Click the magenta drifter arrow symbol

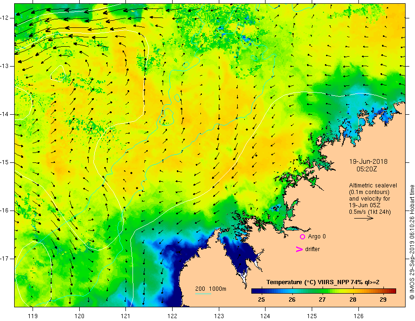[x=299, y=249]
